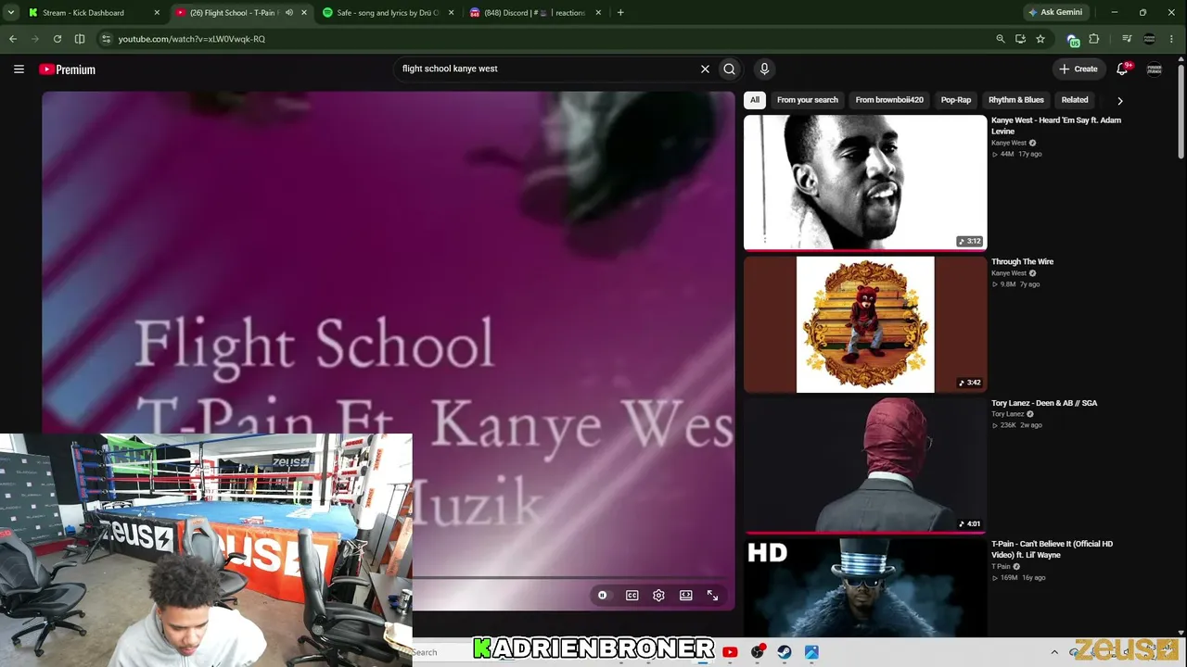Launch Steam from the taskbar
Screen dimensions: 1187x667
[x=785, y=652]
